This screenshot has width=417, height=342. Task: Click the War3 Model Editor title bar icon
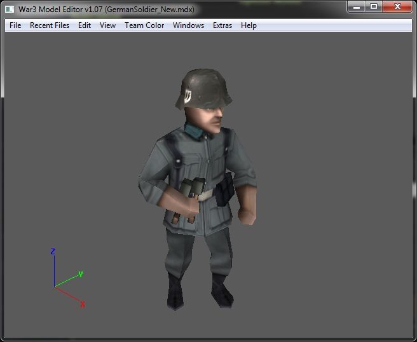(10, 10)
